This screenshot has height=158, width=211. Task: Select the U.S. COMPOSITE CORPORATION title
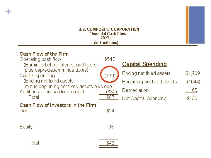point(109,29)
